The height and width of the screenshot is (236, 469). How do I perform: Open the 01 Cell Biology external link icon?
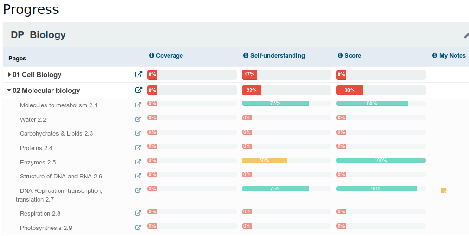click(138, 74)
